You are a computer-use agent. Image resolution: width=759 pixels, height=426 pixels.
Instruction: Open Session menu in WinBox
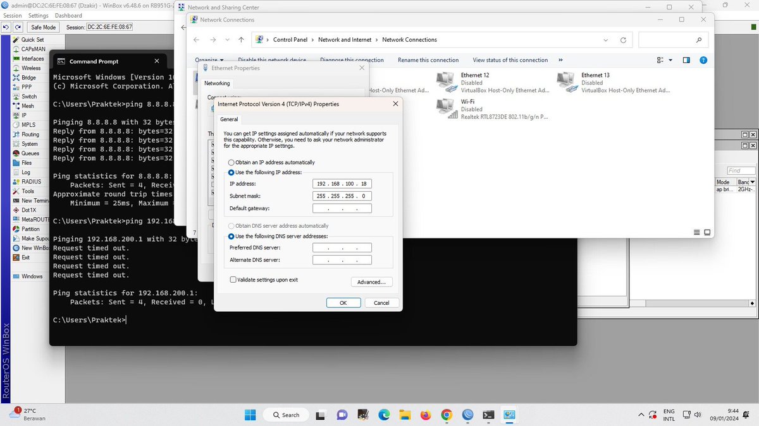(x=12, y=15)
